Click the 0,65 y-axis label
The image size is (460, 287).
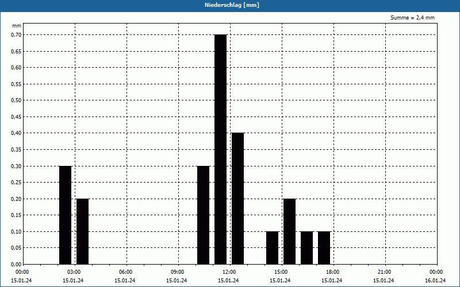coord(16,51)
